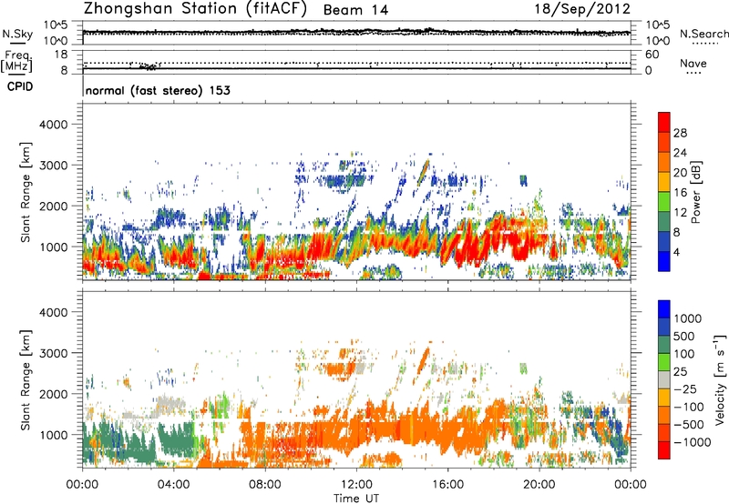729x504 pixels.
Task: Click the "normal (fast stereo) 153" text
Action: pos(158,90)
